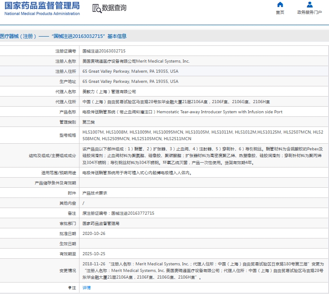Click the 变更情况 2018-11-26 change text
This screenshot has width=329, height=294.
(203, 271)
